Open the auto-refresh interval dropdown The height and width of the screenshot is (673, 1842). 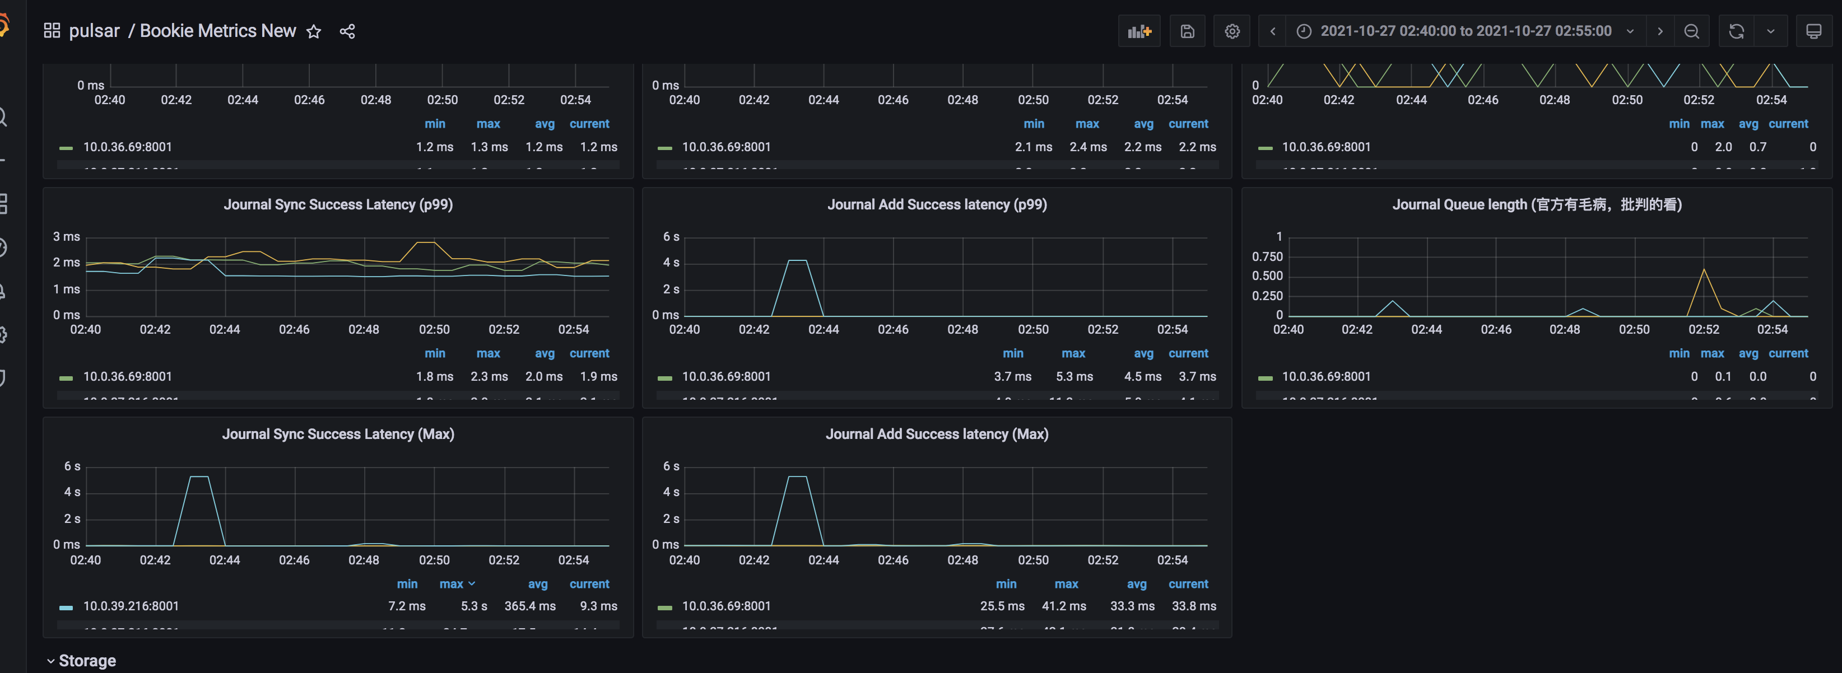pos(1770,31)
